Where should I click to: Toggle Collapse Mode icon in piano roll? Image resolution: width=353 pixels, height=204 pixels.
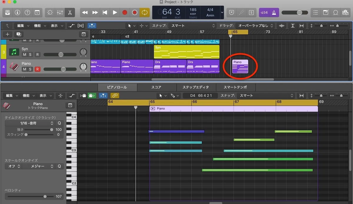tap(60, 96)
